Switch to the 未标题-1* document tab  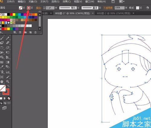coord(72,13)
